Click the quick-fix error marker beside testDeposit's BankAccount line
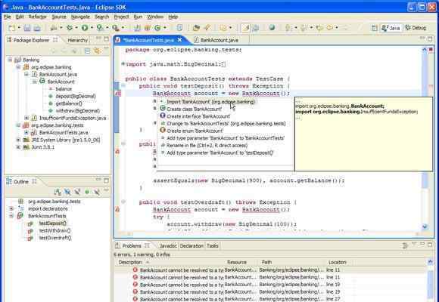 pos(117,94)
